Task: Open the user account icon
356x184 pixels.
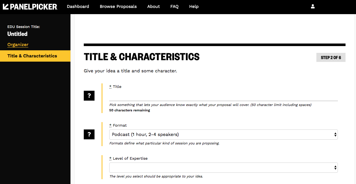Action: pyautogui.click(x=313, y=7)
